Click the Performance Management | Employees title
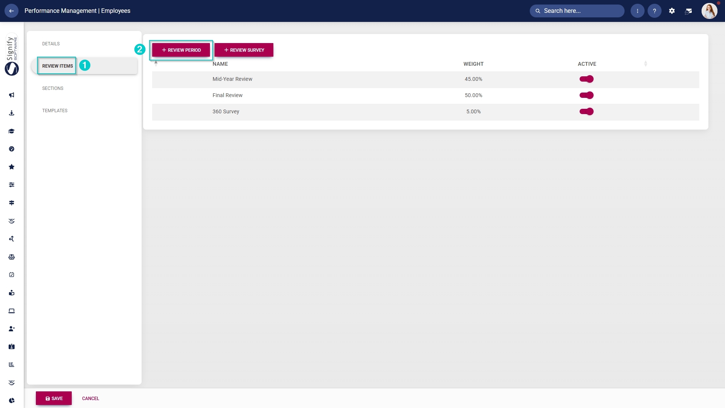Image resolution: width=725 pixels, height=408 pixels. click(x=77, y=11)
